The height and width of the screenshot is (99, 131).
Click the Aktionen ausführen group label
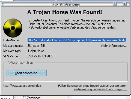coord(20,63)
